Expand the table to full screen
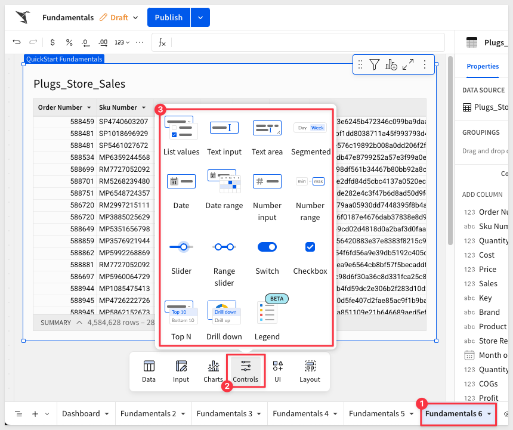Image resolution: width=513 pixels, height=430 pixels. click(408, 65)
